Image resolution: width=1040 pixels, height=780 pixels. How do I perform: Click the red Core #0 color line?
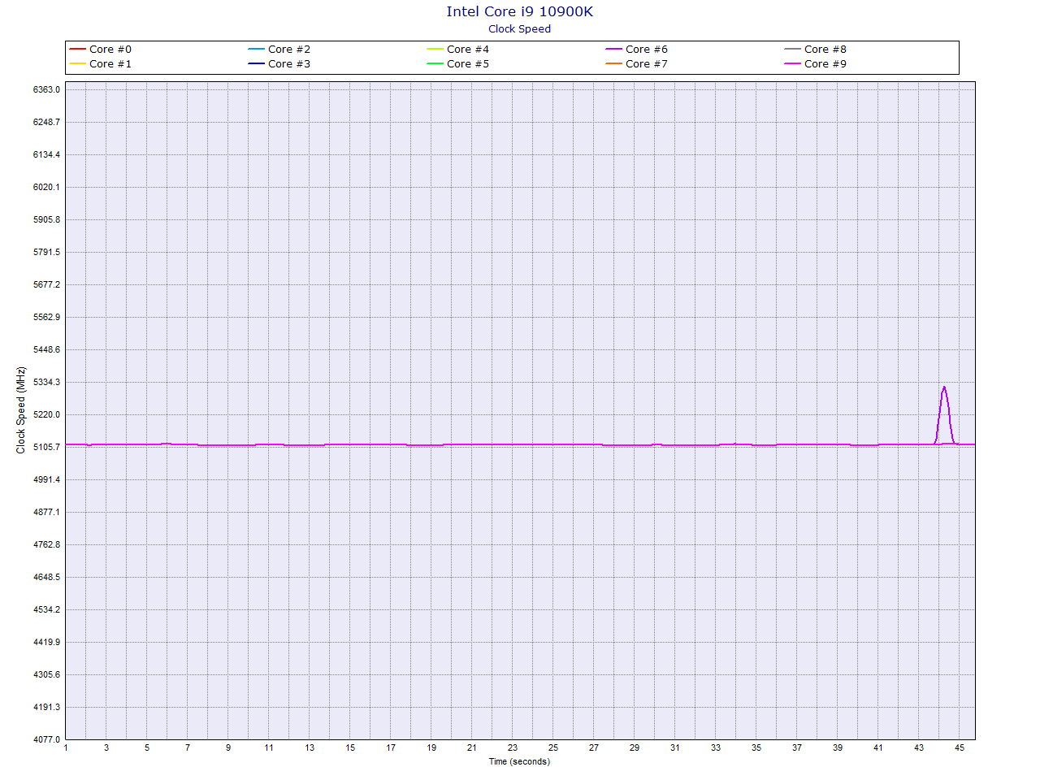pyautogui.click(x=77, y=50)
